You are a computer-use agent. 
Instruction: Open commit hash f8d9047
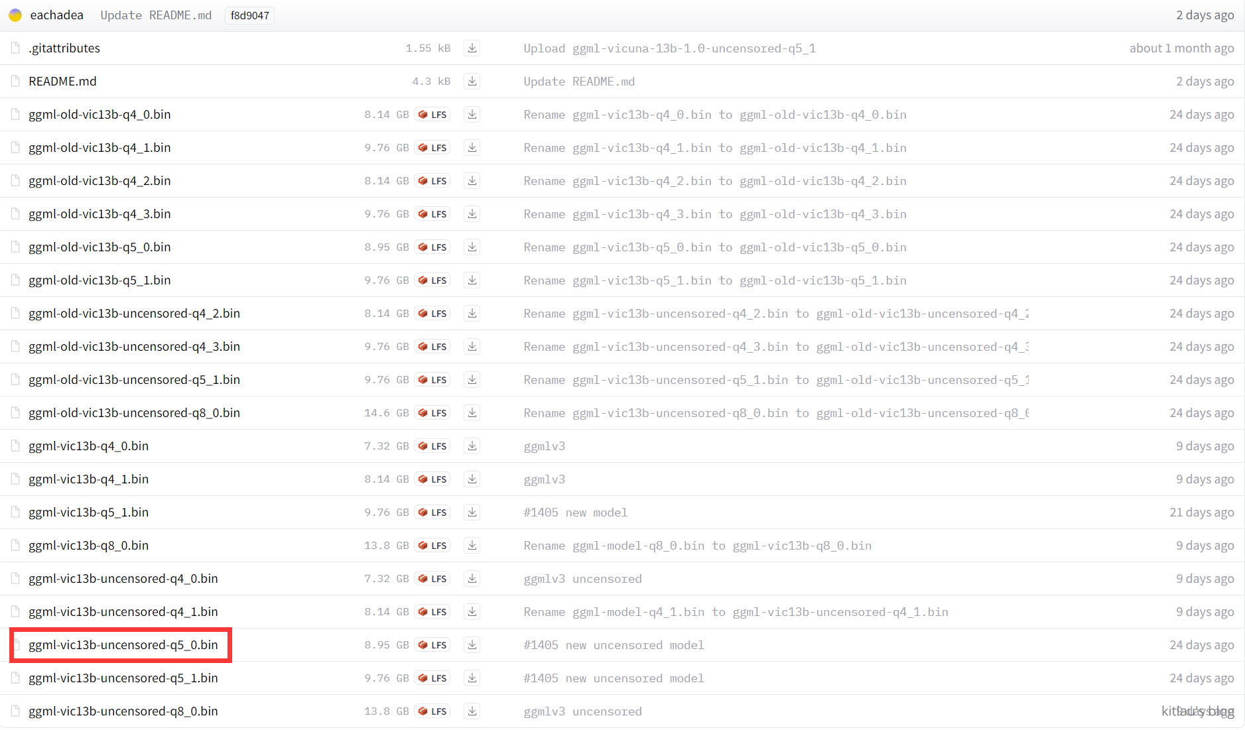(x=249, y=15)
